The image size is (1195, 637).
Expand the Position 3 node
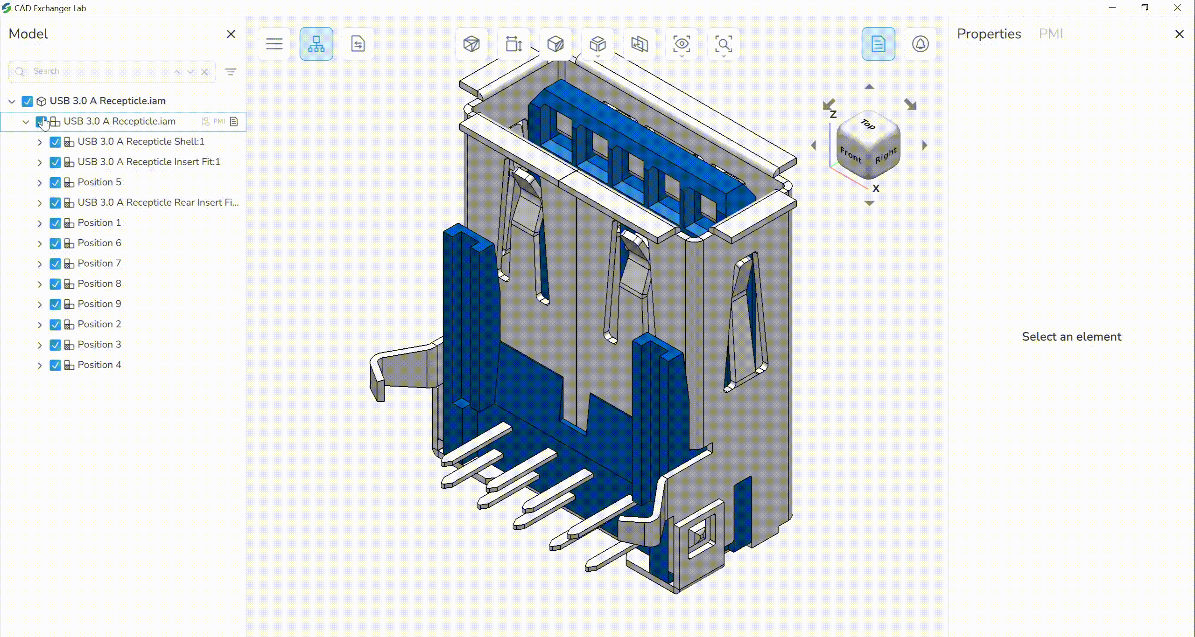point(40,345)
